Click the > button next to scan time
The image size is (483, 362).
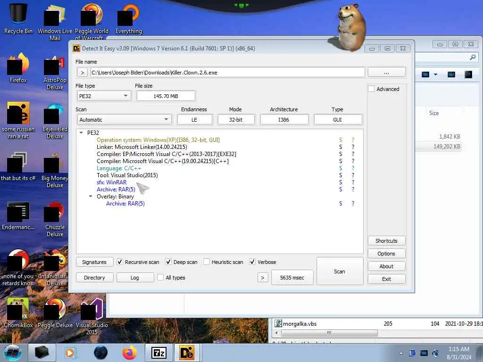pyautogui.click(x=263, y=278)
